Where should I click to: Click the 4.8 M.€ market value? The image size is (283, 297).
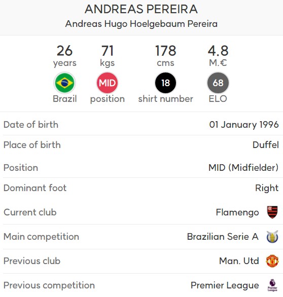point(218,56)
